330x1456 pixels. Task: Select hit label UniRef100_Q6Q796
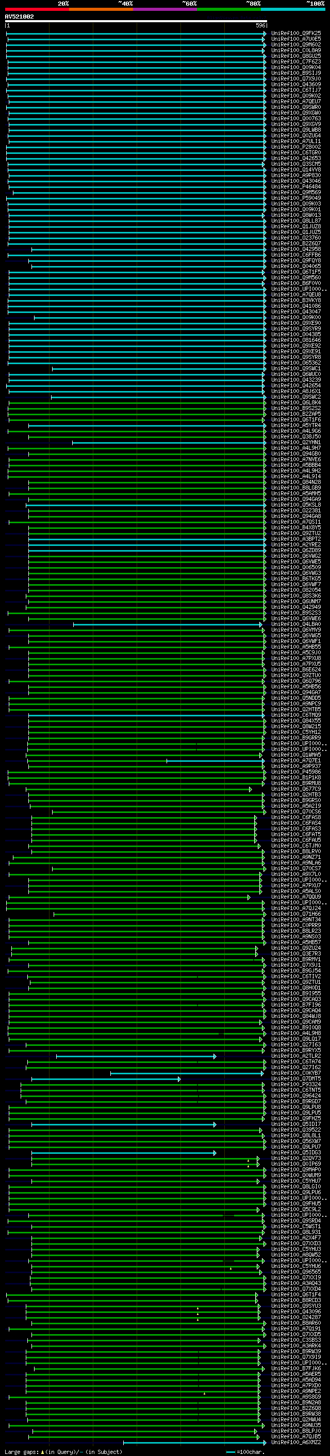pos(295,681)
